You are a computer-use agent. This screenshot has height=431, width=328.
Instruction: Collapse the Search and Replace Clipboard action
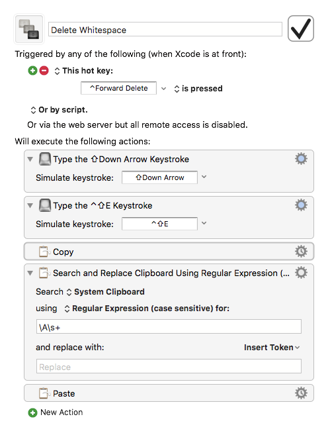[30, 273]
